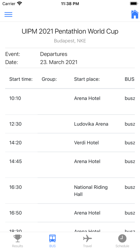The width and height of the screenshot is (140, 249).
Task: Tap the battery indicator in status bar
Action: 134,4
